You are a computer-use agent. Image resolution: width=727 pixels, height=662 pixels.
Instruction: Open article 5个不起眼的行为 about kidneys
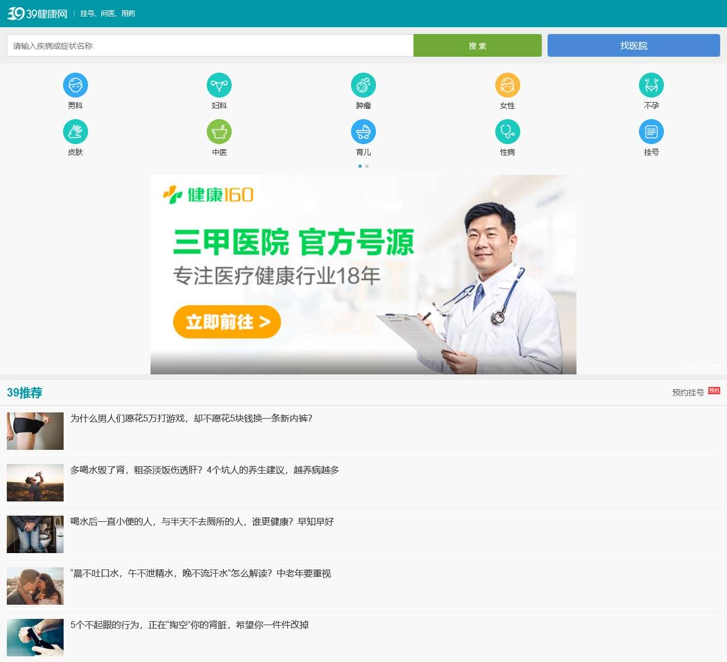(190, 625)
